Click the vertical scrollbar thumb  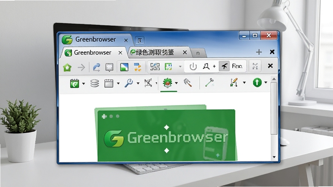274,108
